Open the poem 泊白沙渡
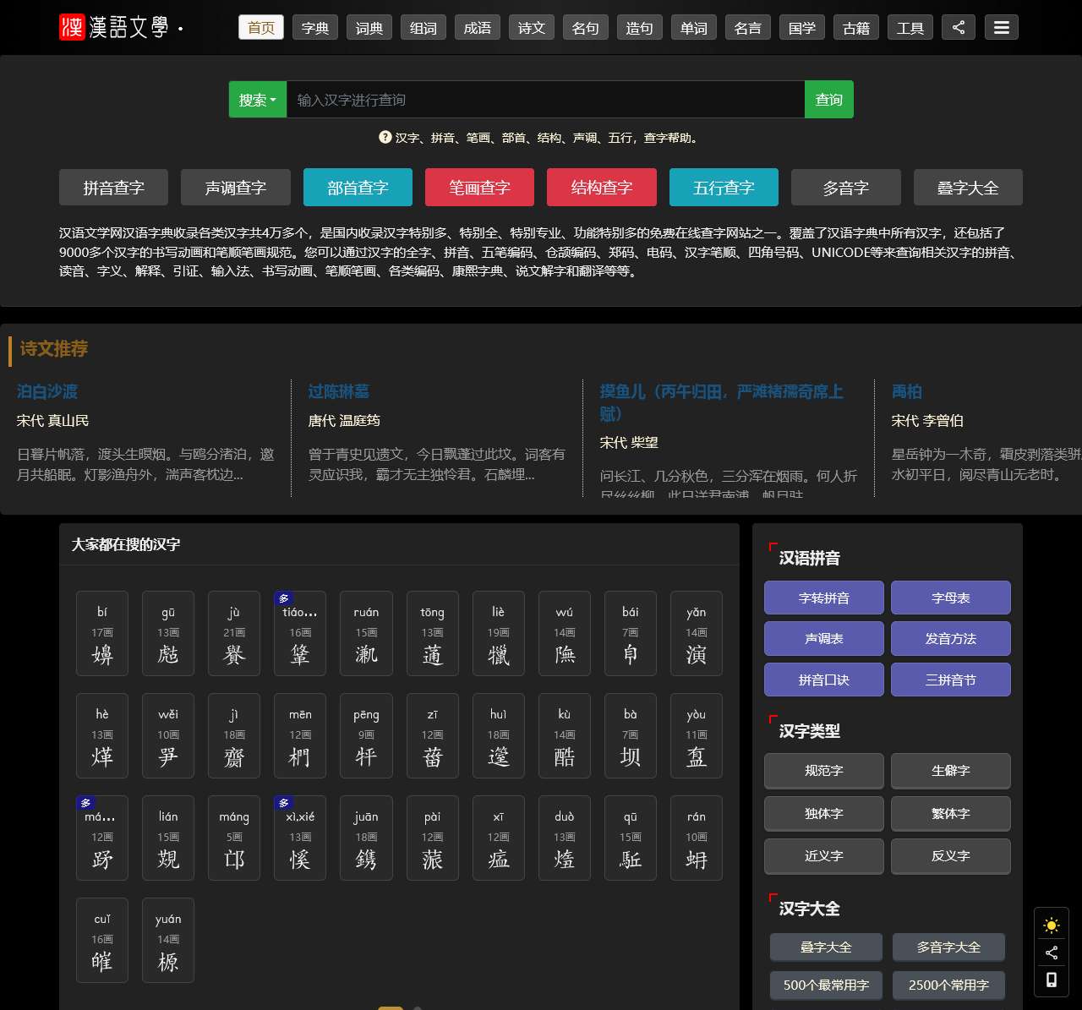The width and height of the screenshot is (1082, 1010). (x=46, y=391)
